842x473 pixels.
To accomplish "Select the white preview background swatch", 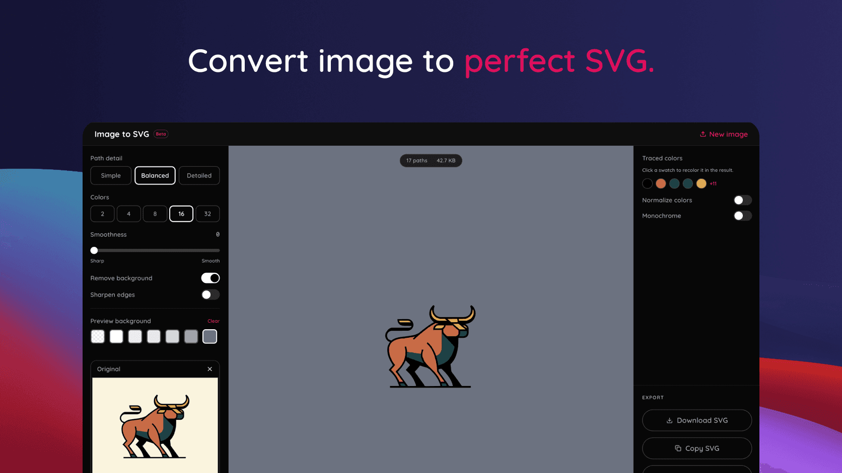I will [x=116, y=336].
